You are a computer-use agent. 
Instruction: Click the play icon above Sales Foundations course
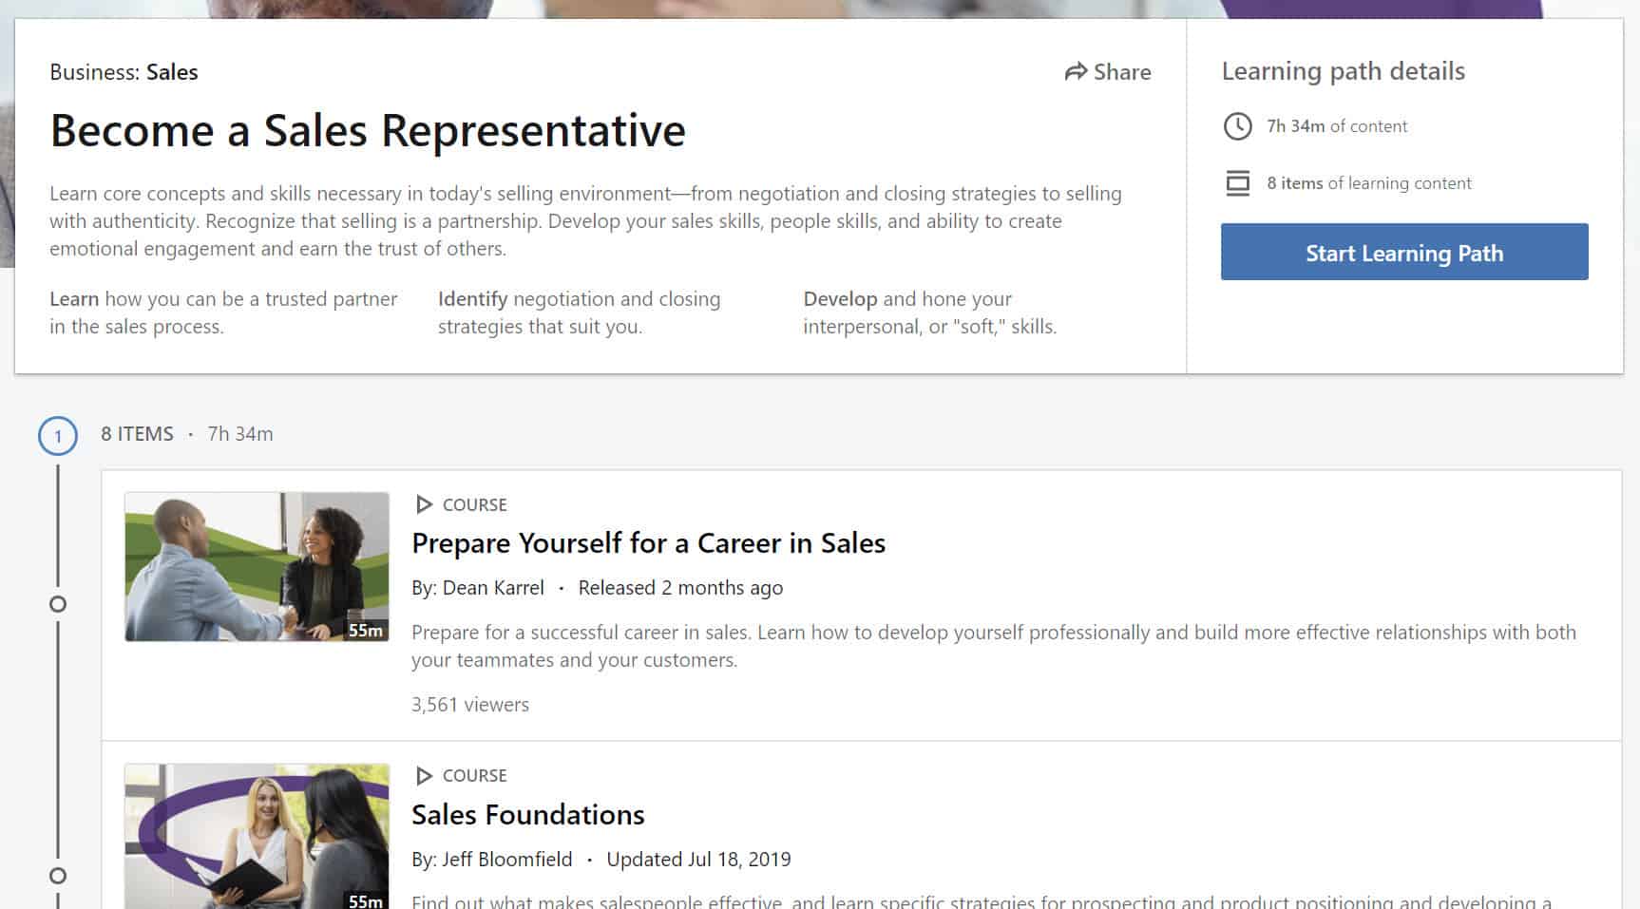pyautogui.click(x=424, y=775)
